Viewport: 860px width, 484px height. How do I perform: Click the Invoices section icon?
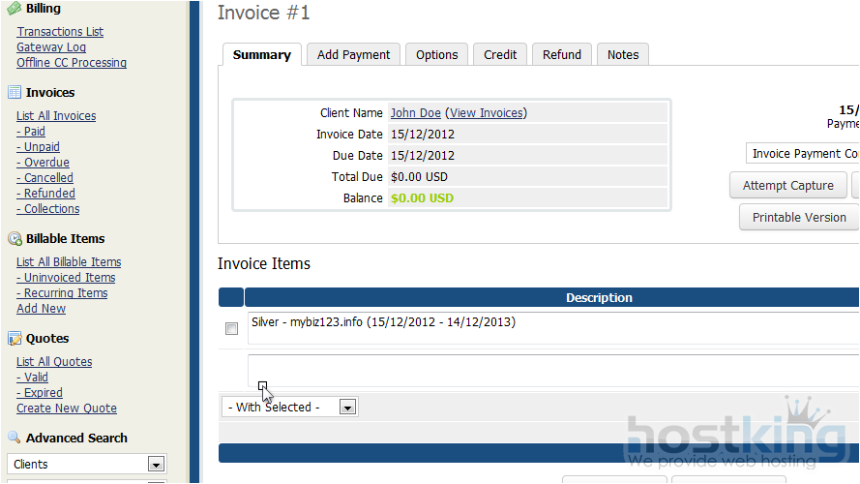click(x=15, y=93)
